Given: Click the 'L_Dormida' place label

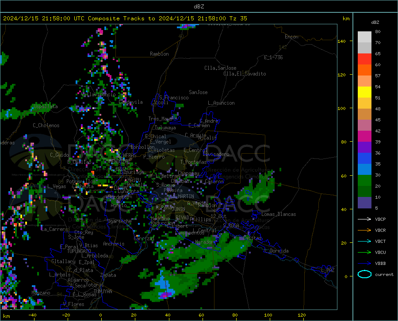Looking at the screenshot, I should tap(277, 251).
